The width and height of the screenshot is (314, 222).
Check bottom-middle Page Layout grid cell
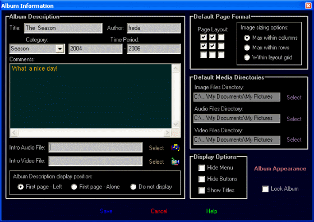click(213, 54)
